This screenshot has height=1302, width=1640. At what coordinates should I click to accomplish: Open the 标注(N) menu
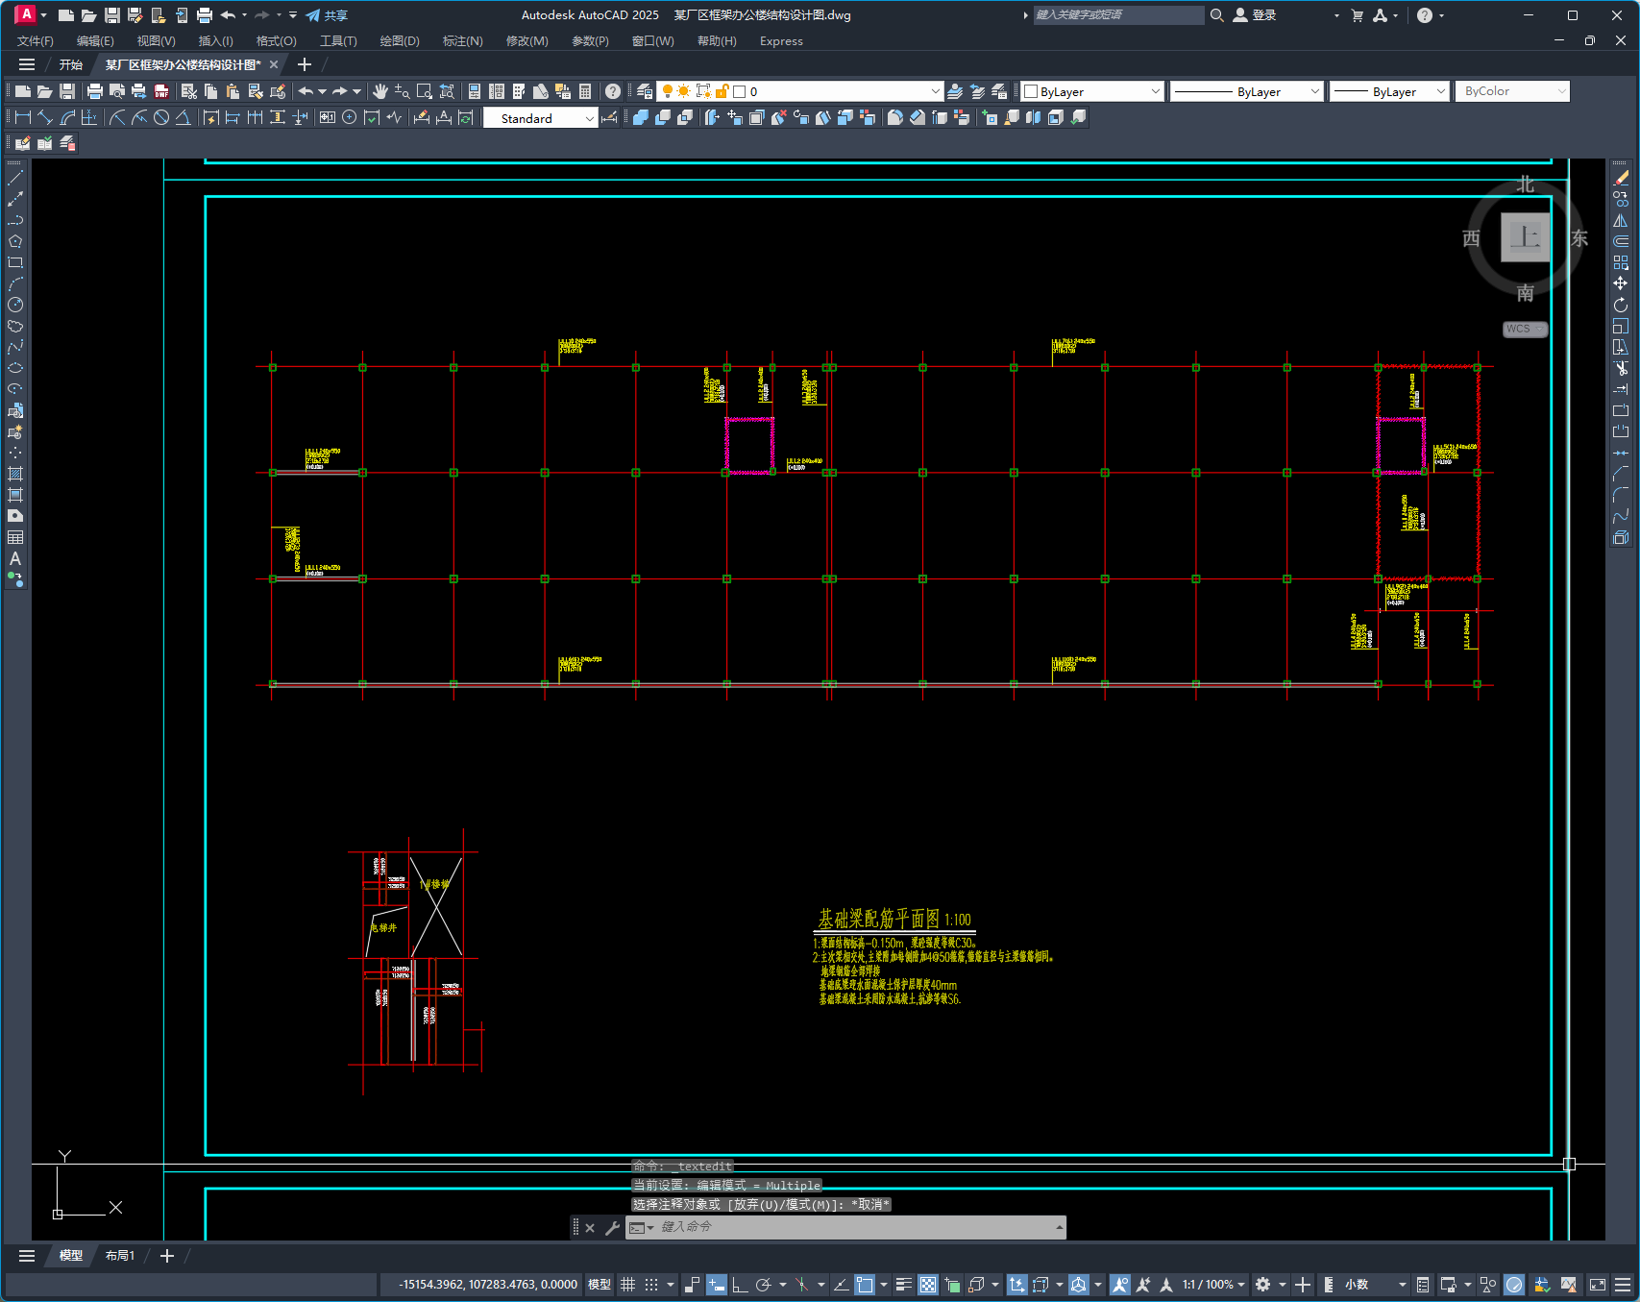click(x=462, y=41)
